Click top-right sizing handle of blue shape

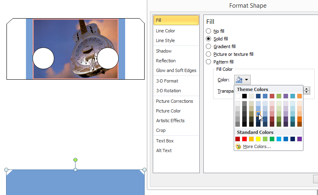[144, 170]
